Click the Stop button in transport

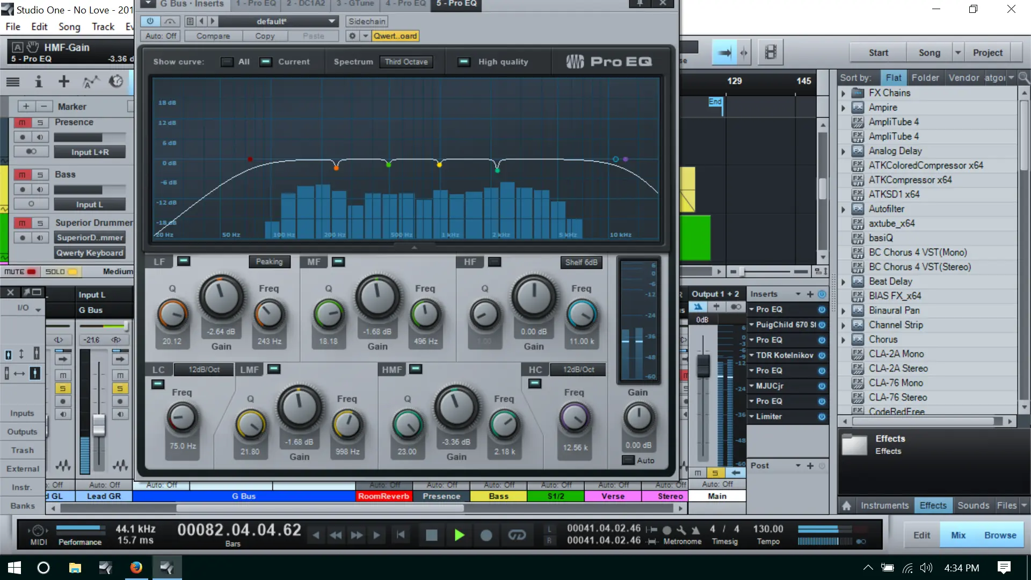click(431, 535)
